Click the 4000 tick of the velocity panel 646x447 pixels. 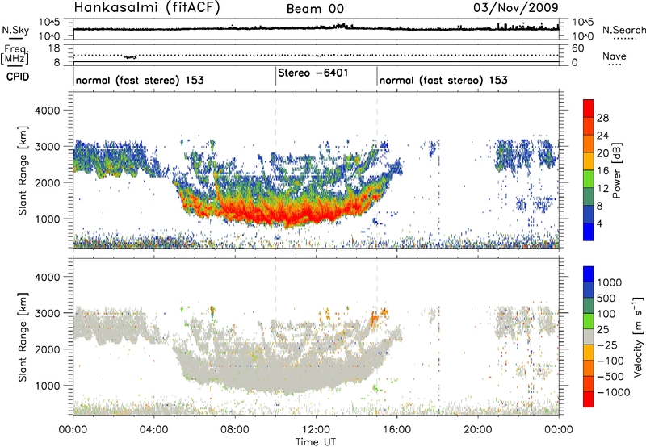coord(47,277)
